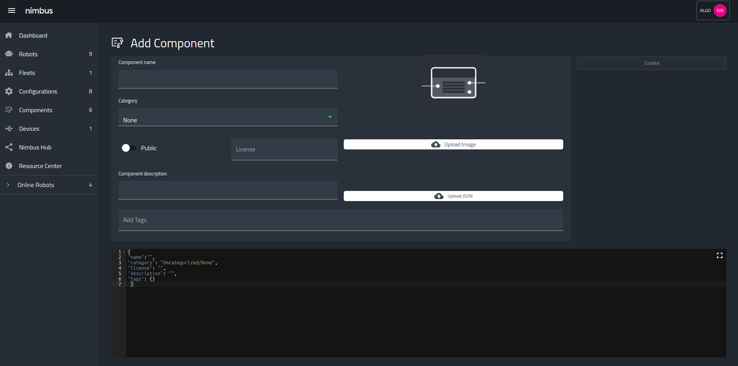Open the Category dropdown arrow
This screenshot has height=366, width=738.
click(330, 117)
